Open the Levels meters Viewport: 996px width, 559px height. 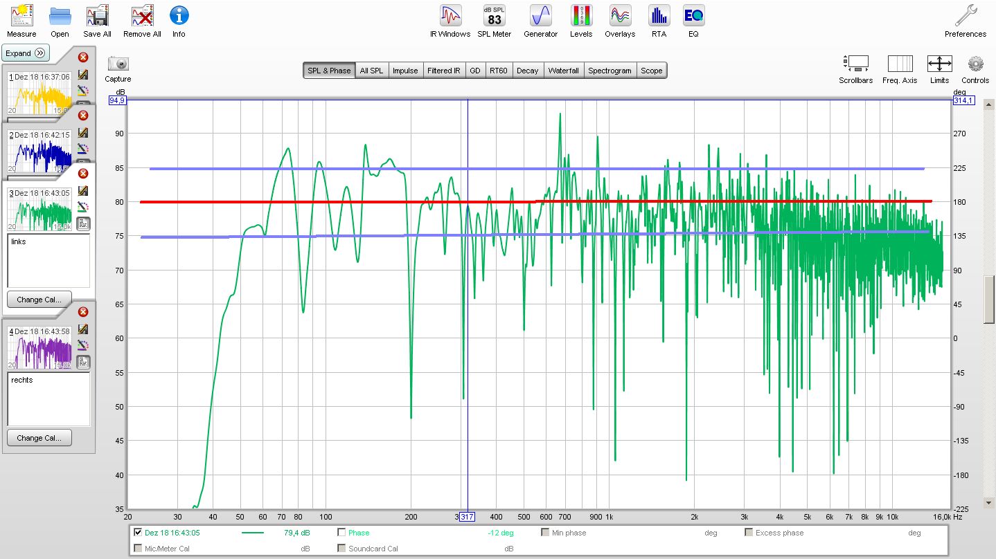pyautogui.click(x=581, y=21)
